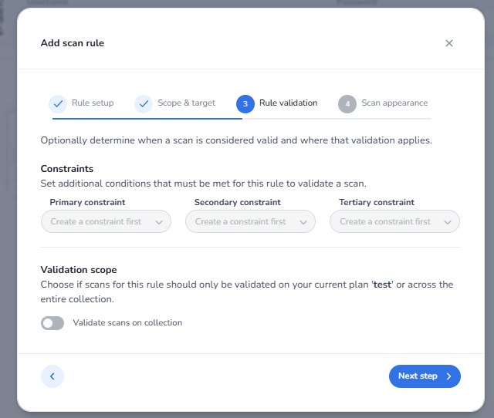Image resolution: width=494 pixels, height=418 pixels.
Task: Click the step 4 number circle
Action: coord(347,104)
